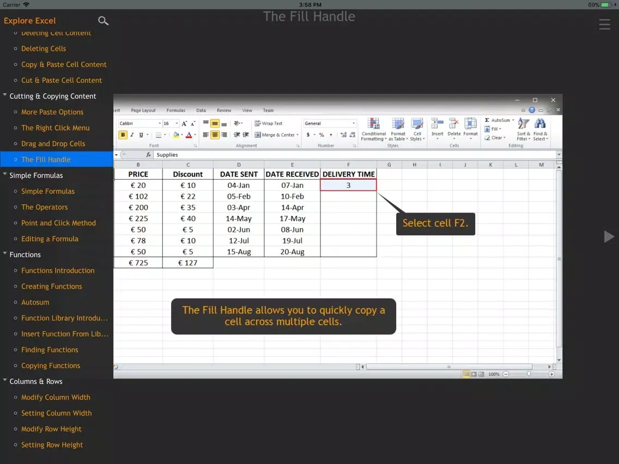
Task: Select Top Align in Alignment group
Action: point(205,124)
